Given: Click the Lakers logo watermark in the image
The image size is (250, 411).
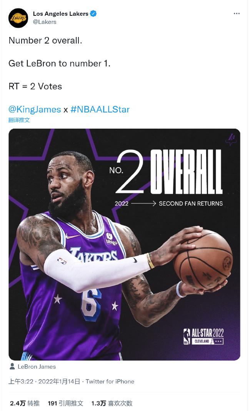Looking at the screenshot, I should [x=231, y=139].
